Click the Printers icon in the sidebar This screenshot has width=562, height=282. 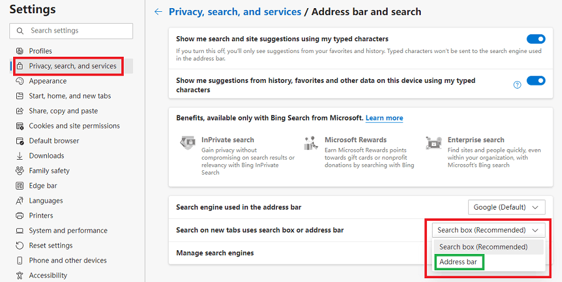pos(19,216)
